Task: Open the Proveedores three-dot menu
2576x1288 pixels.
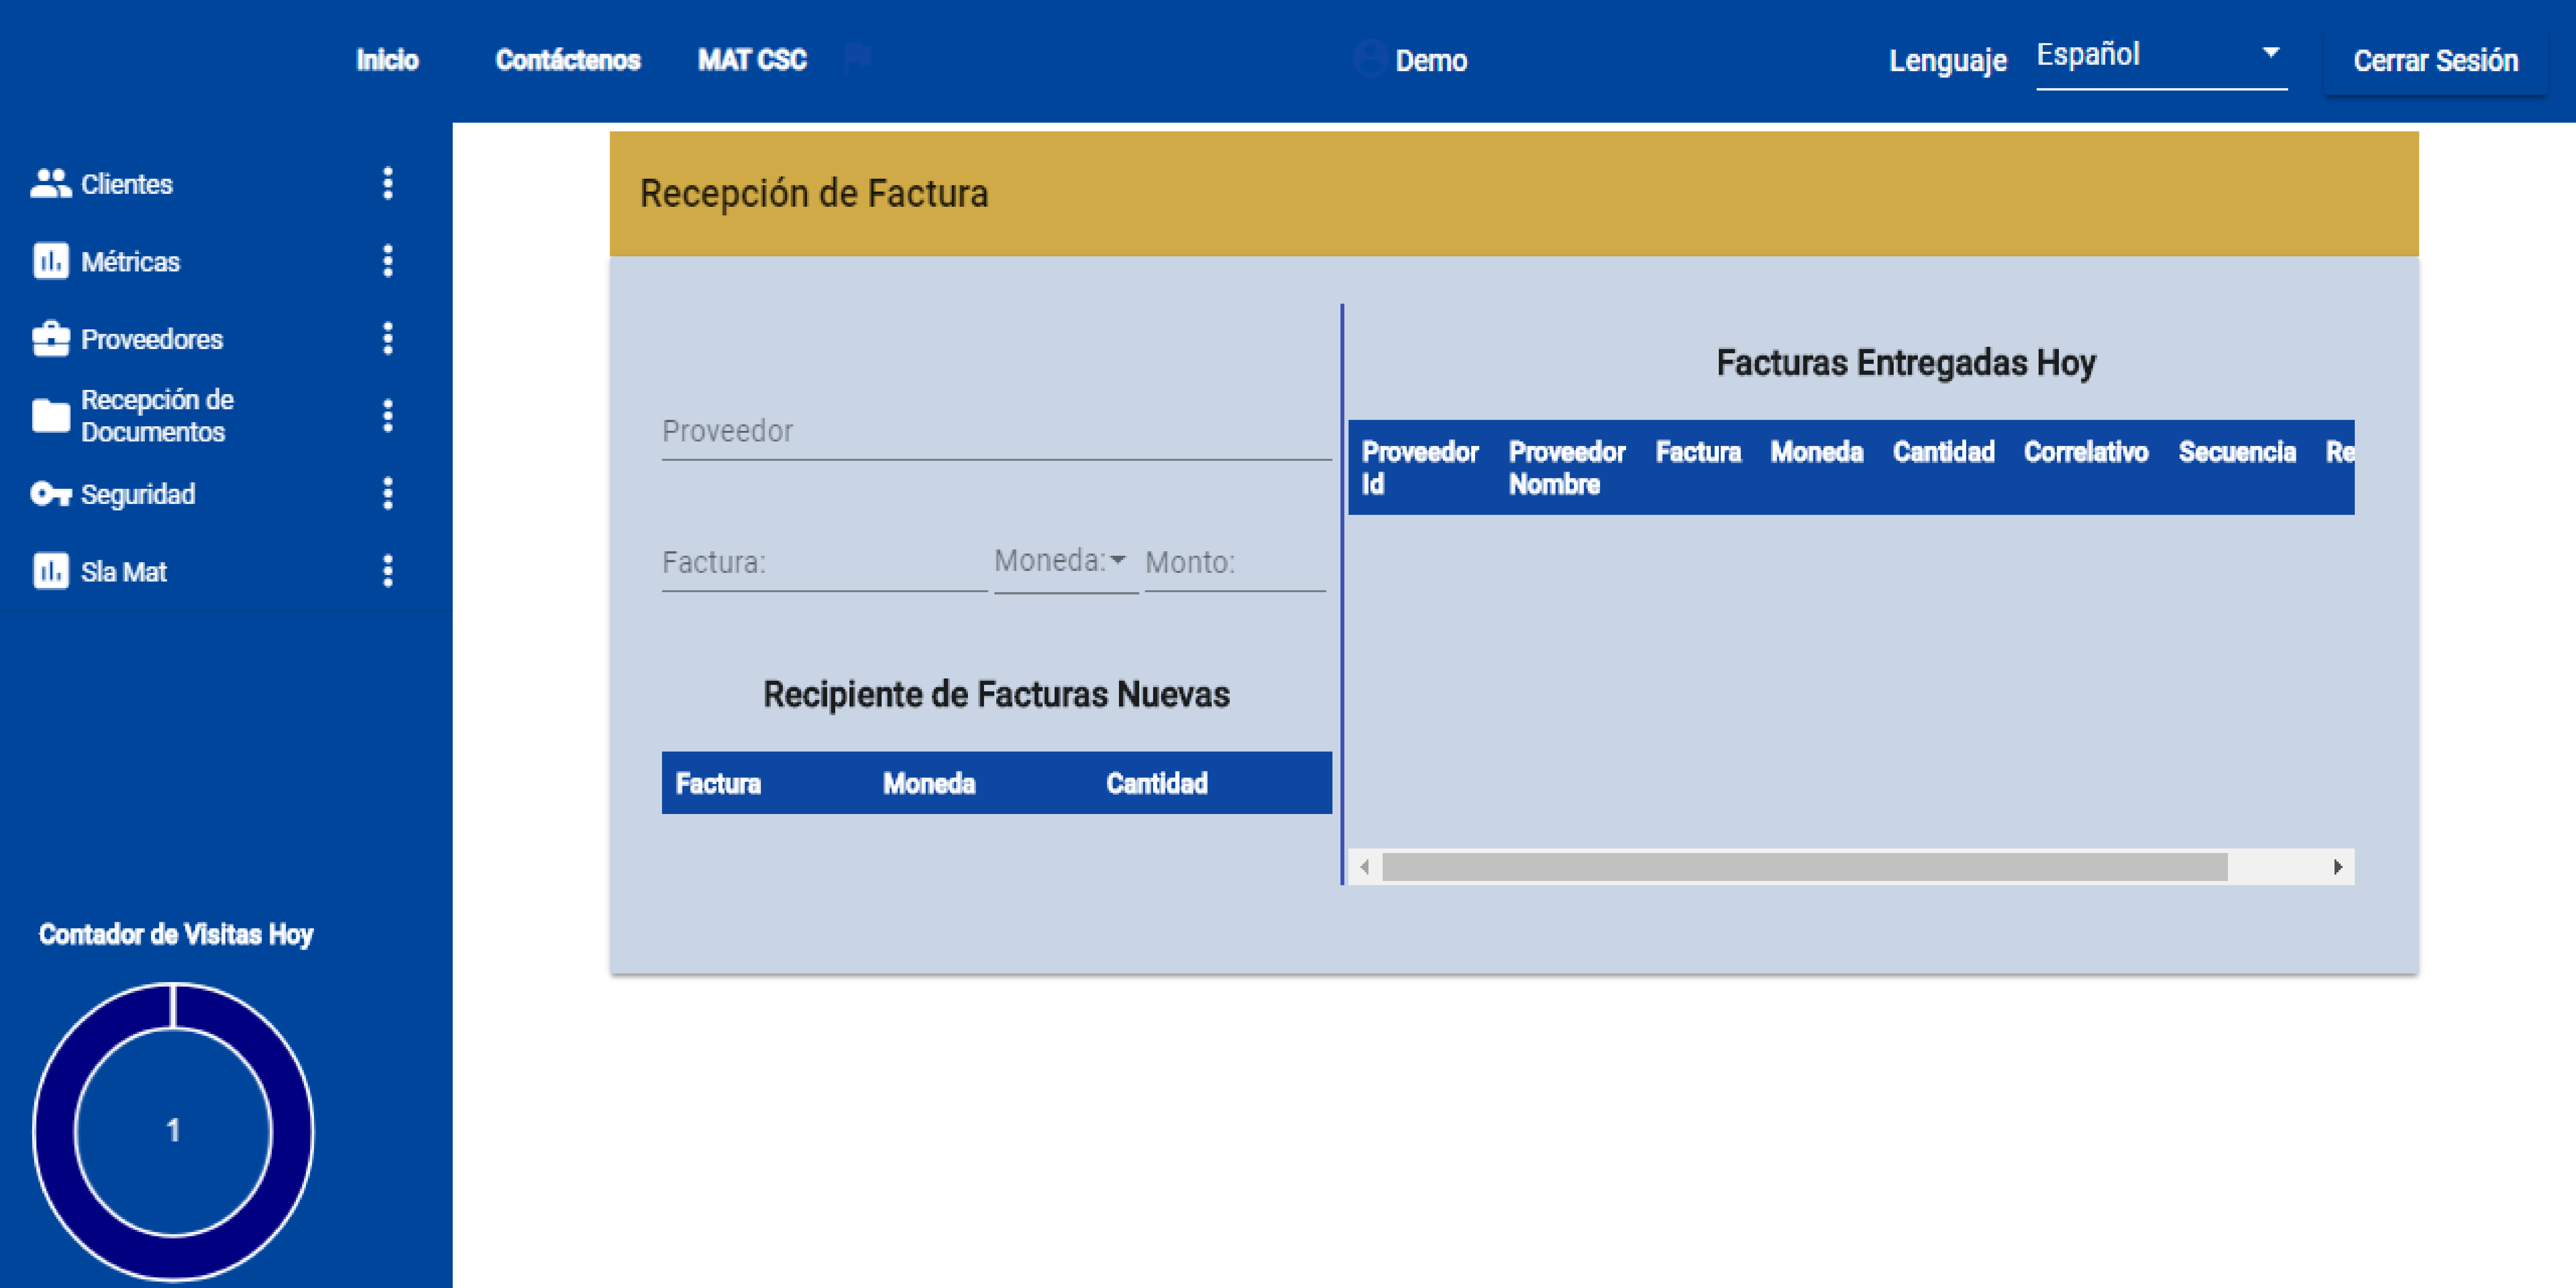Action: pyautogui.click(x=388, y=339)
